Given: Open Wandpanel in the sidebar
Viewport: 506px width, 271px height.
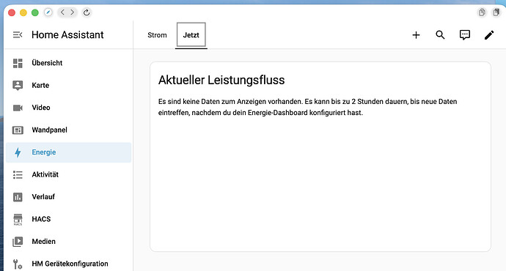Looking at the screenshot, I should [68, 130].
